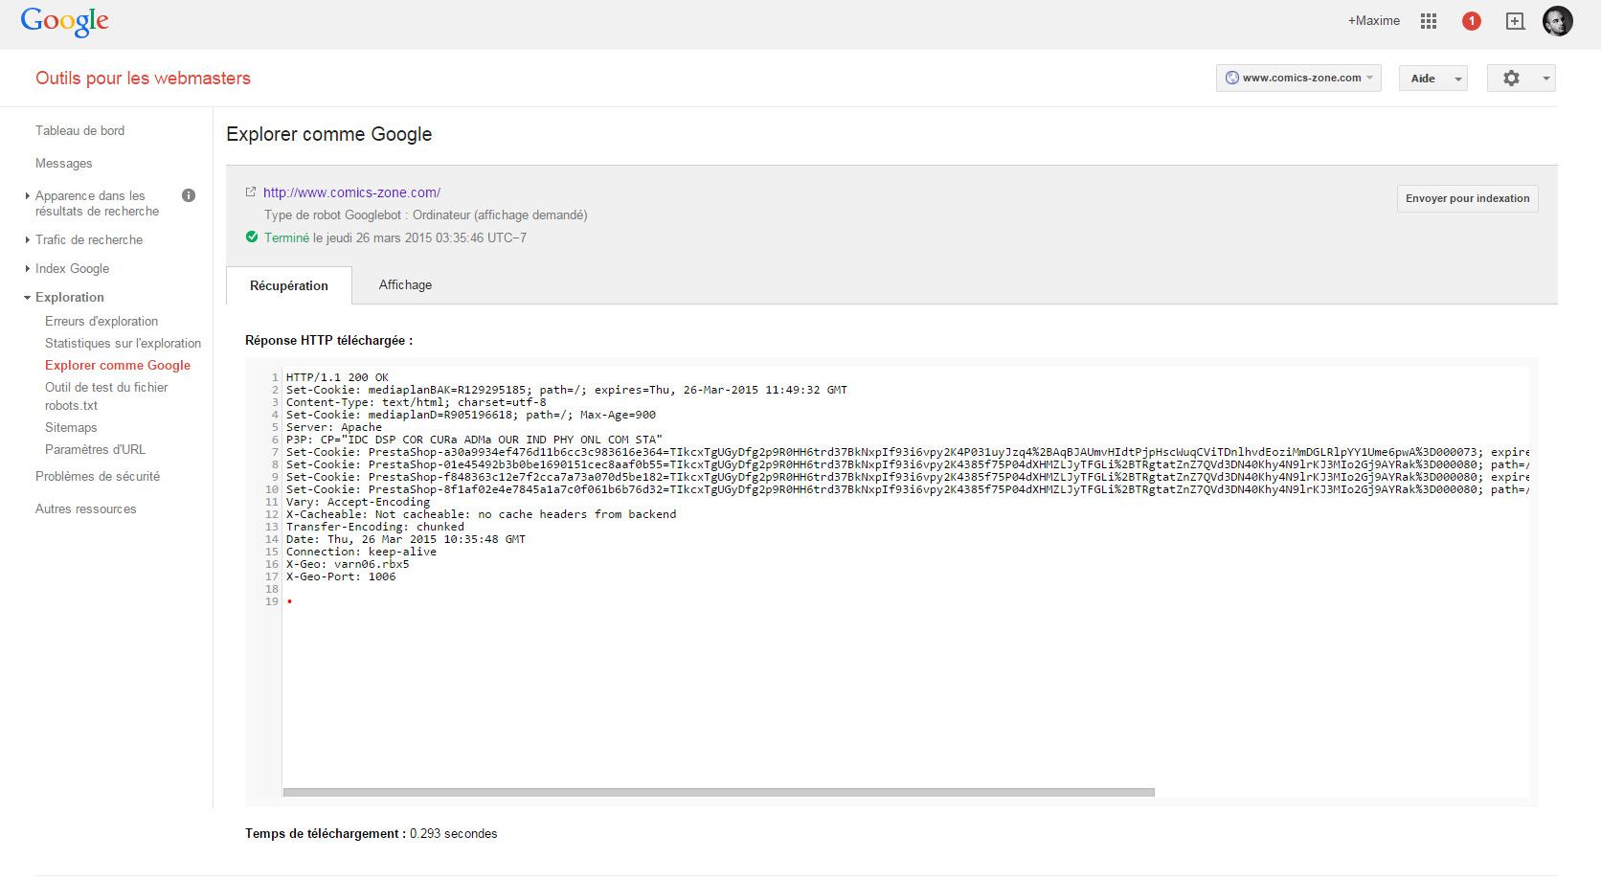The width and height of the screenshot is (1601, 881).
Task: Open Messages in the sidebar
Action: point(64,164)
